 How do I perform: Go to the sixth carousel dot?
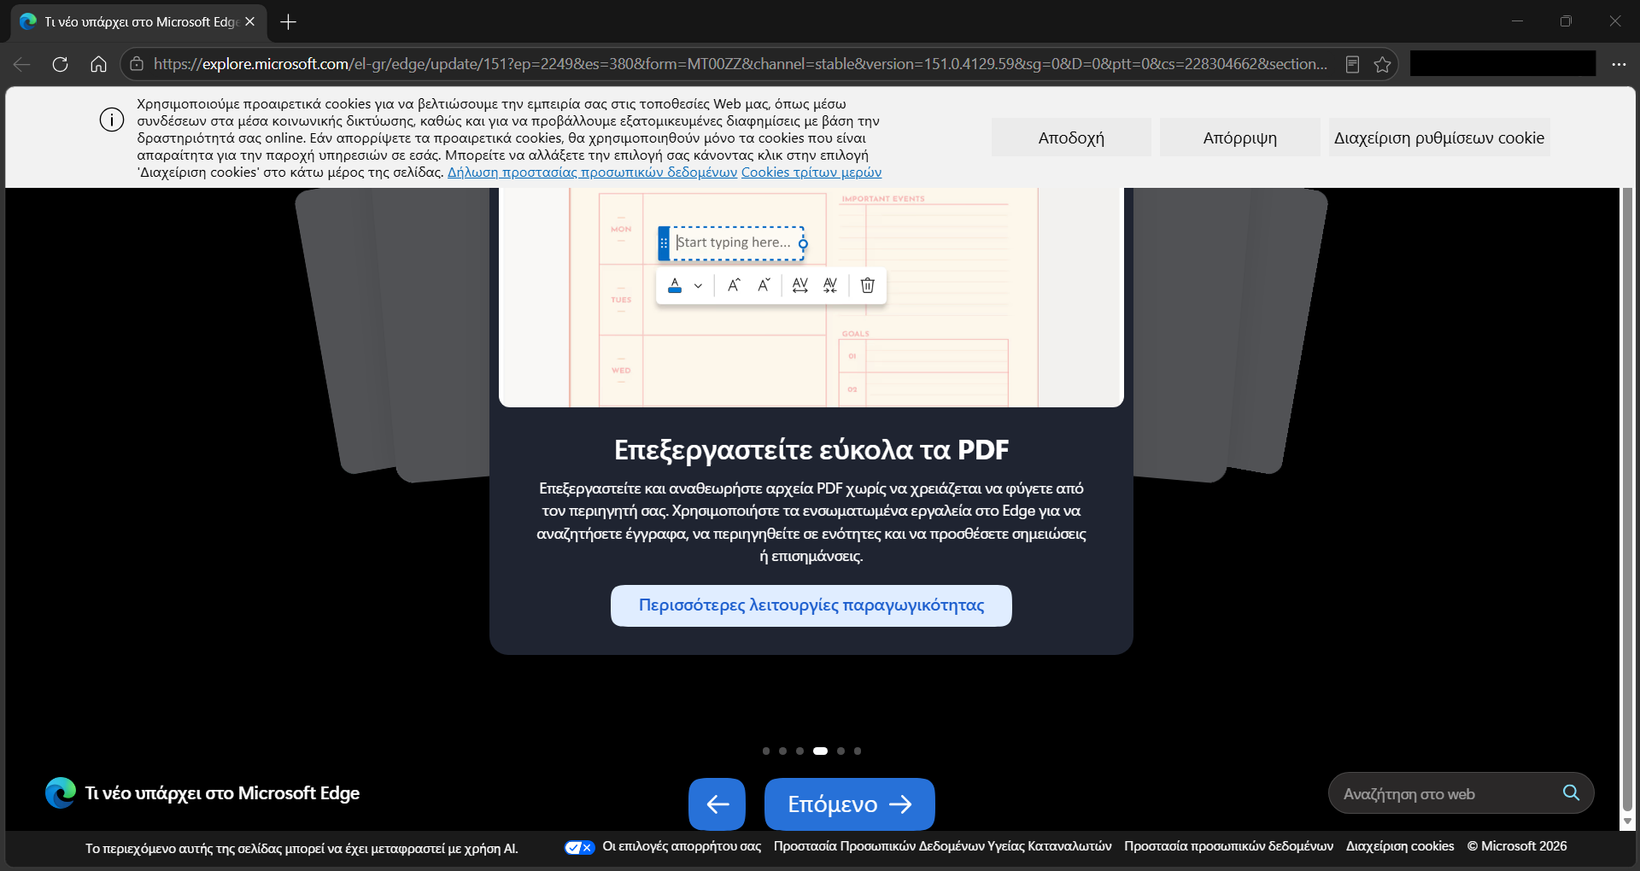tap(858, 751)
